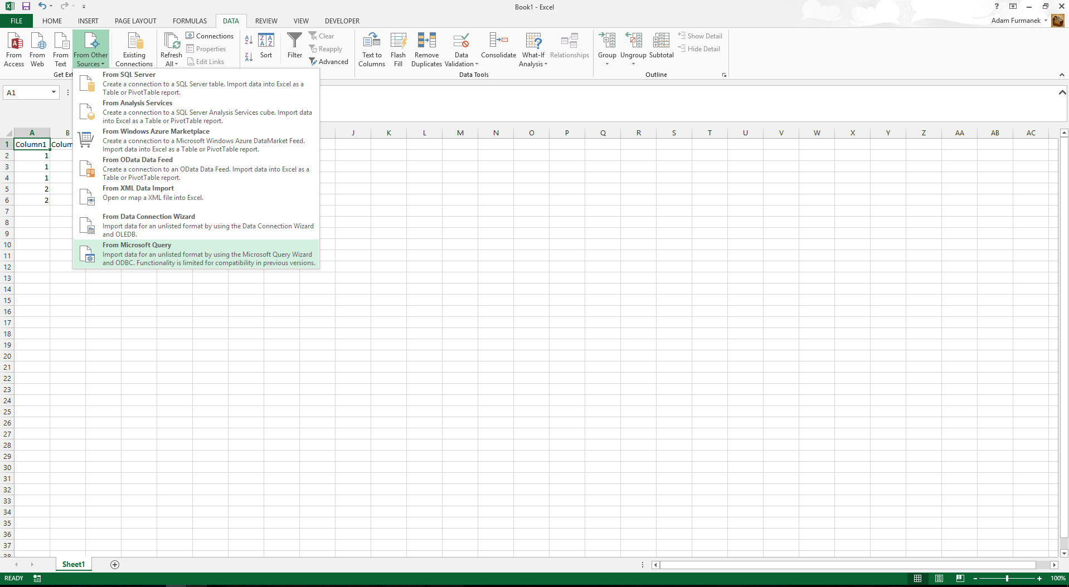Open the Undo history dropdown arrow
Image resolution: width=1069 pixels, height=587 pixels.
51,7
